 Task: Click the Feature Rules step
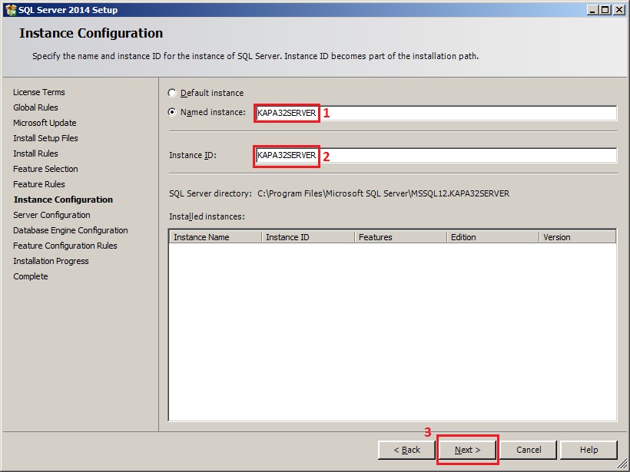click(x=39, y=184)
